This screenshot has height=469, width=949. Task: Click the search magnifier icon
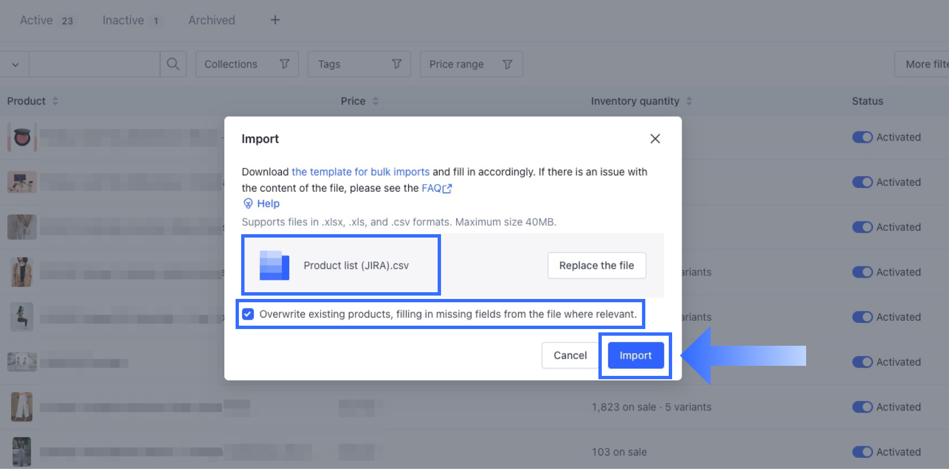point(173,64)
